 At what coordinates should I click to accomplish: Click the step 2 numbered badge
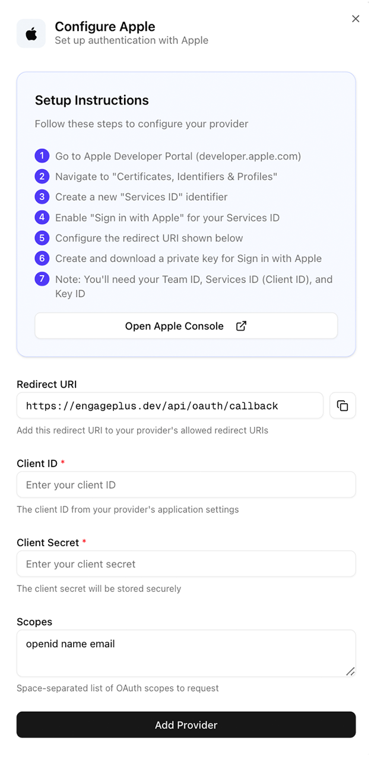coord(42,176)
